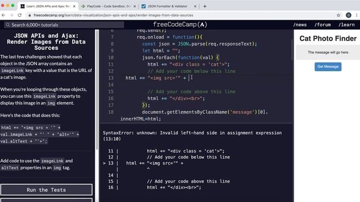Viewport: 360px width, 202px height.
Task: Bookmark this page with the star icon
Action: (x=339, y=15)
